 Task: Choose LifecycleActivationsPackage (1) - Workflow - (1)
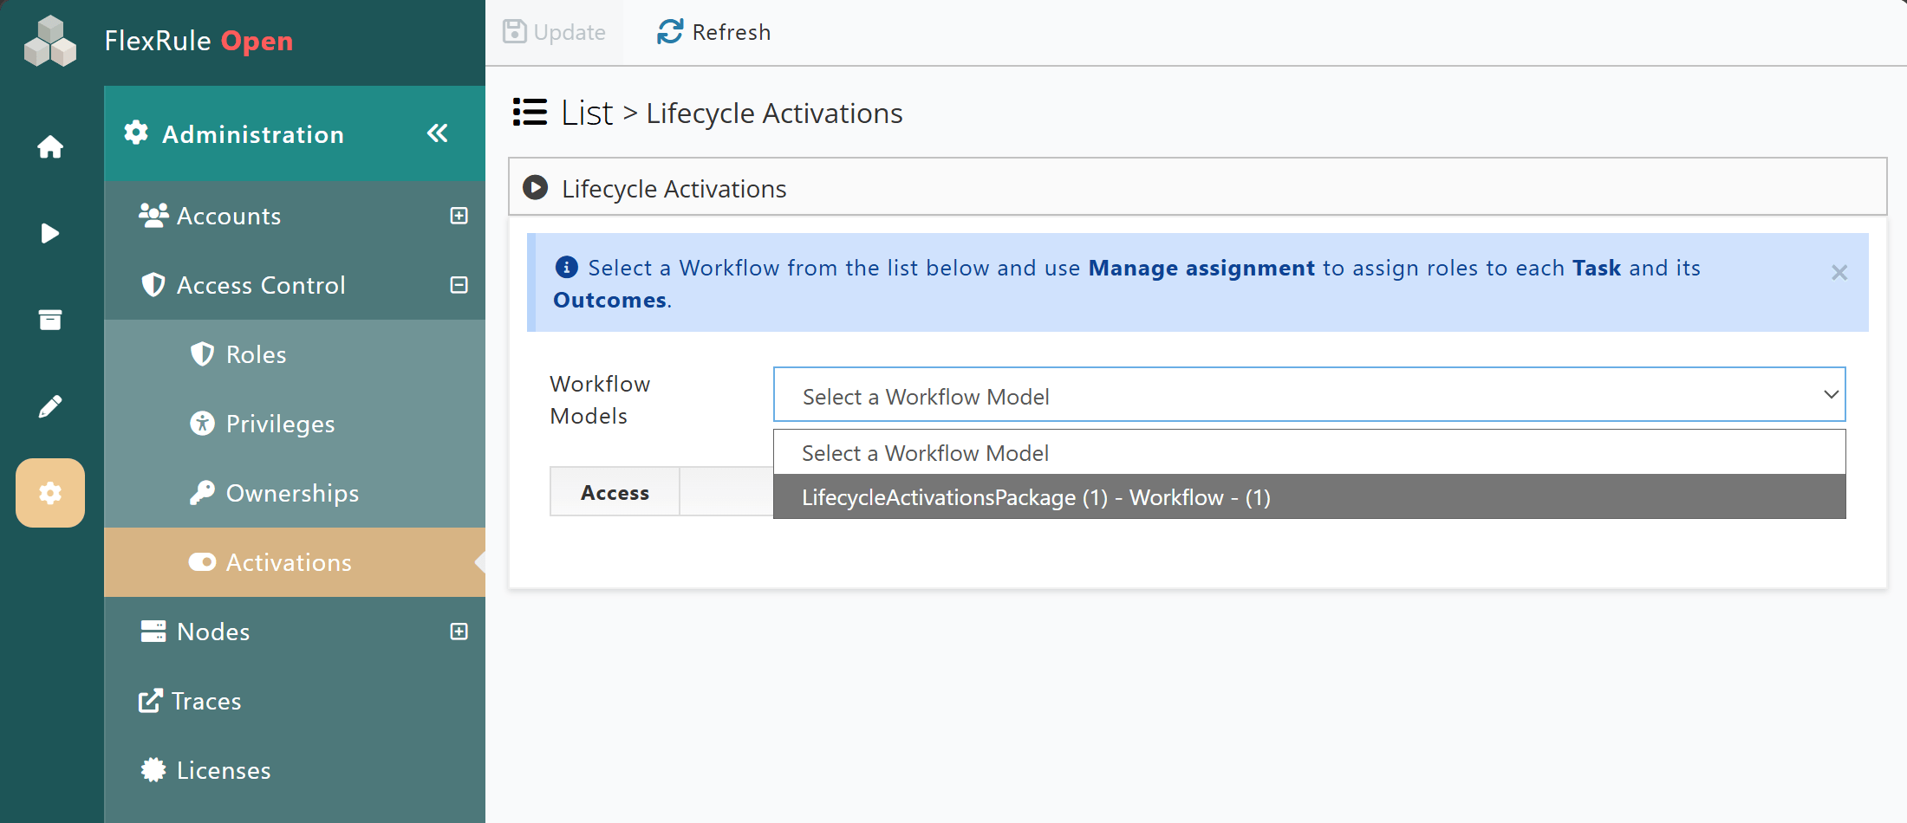click(x=1309, y=496)
